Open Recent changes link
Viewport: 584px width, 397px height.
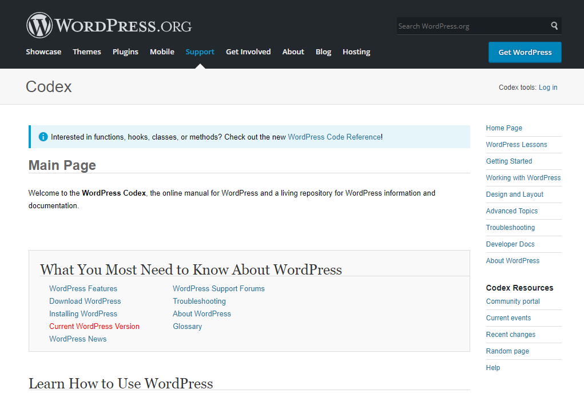(x=511, y=335)
